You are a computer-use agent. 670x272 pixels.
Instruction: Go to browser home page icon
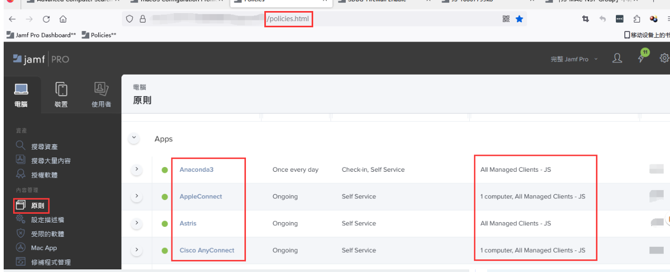63,19
